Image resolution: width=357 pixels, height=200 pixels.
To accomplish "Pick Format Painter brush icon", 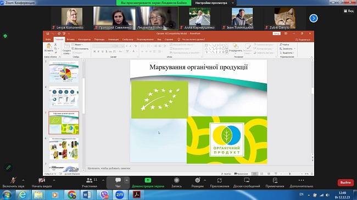I will tap(55, 53).
